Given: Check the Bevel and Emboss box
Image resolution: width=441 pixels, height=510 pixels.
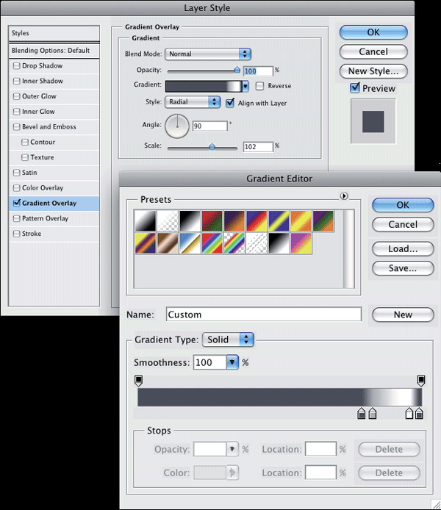Looking at the screenshot, I should click(x=16, y=127).
